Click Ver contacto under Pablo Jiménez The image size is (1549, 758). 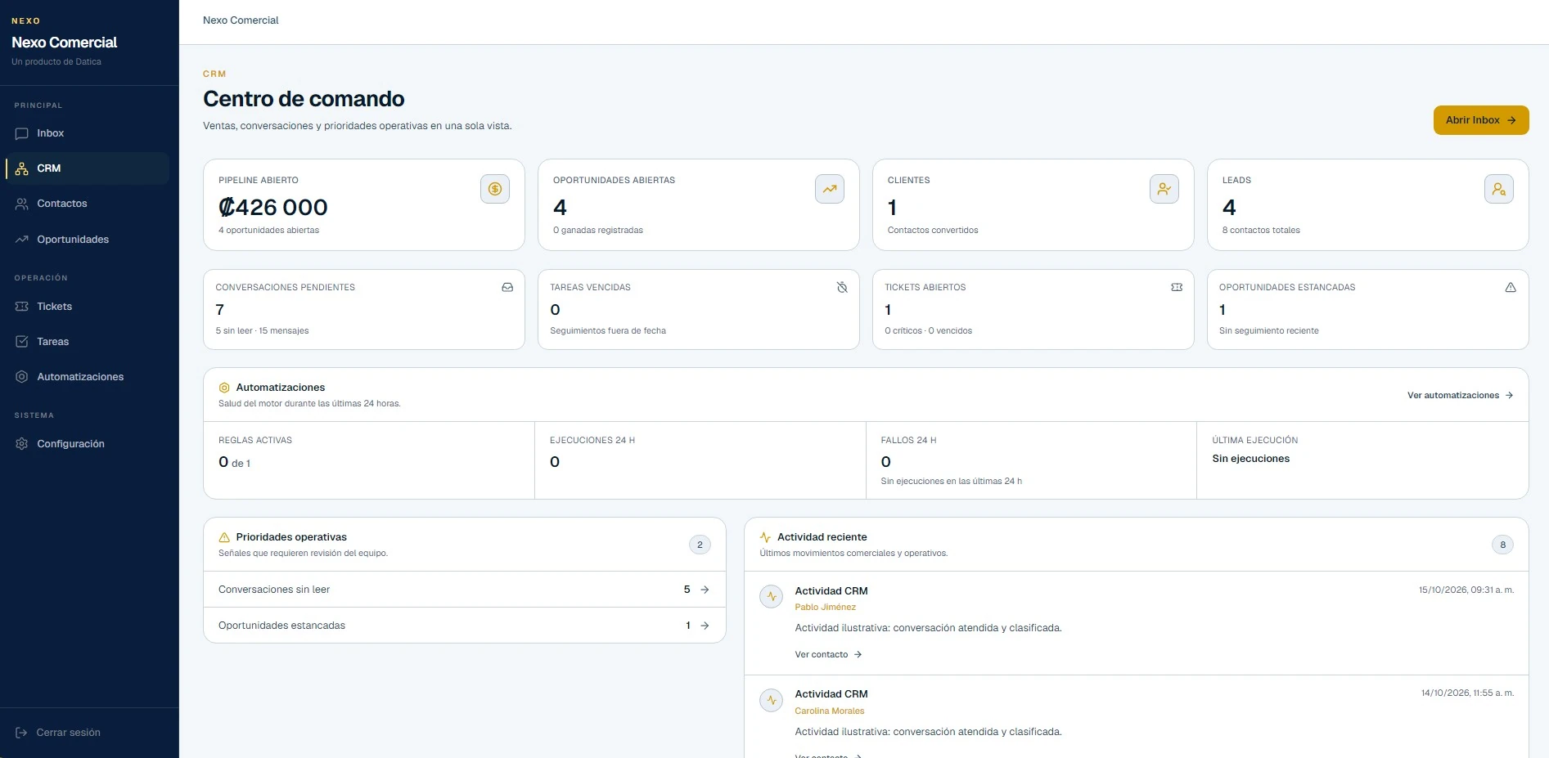(x=828, y=655)
